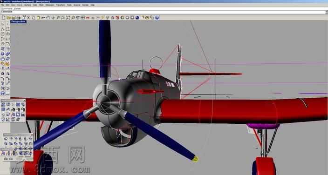This screenshot has height=175, width=328.
Task: Click the yellow Explode burst icon
Action: pos(8,64)
